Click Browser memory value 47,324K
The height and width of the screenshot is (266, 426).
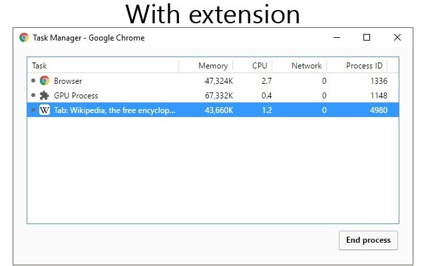(219, 81)
